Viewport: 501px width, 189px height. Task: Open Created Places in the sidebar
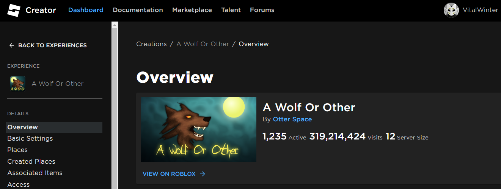tap(31, 161)
